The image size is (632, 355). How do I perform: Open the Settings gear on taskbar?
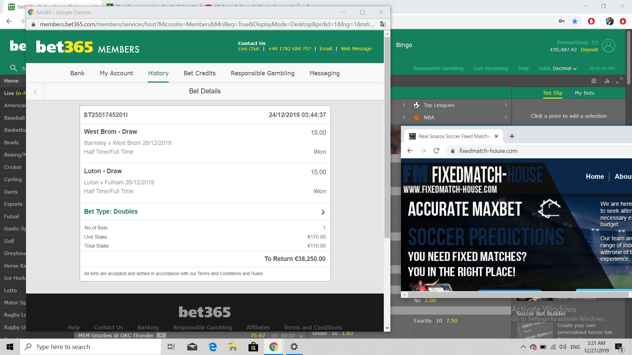pos(294,347)
